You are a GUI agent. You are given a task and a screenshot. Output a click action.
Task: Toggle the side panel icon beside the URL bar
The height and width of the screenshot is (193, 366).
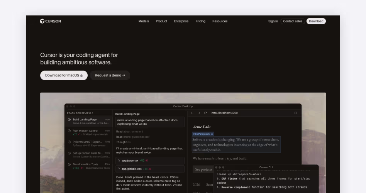296,113
